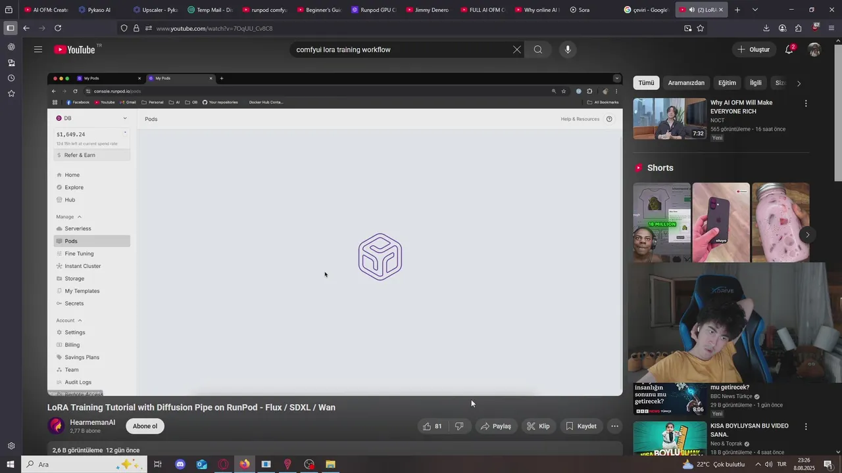Open File Explorer from the taskbar
Viewport: 842px width, 473px height.
331,464
